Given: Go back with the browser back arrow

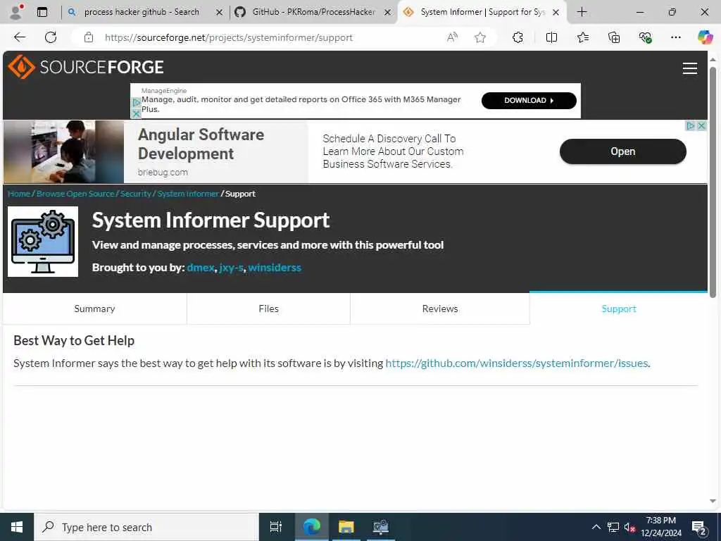Looking at the screenshot, I should (20, 37).
